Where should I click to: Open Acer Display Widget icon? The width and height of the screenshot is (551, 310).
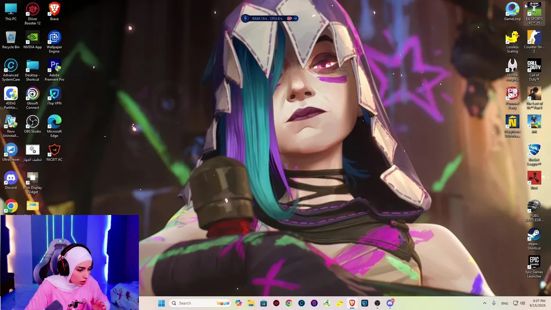pyautogui.click(x=32, y=183)
